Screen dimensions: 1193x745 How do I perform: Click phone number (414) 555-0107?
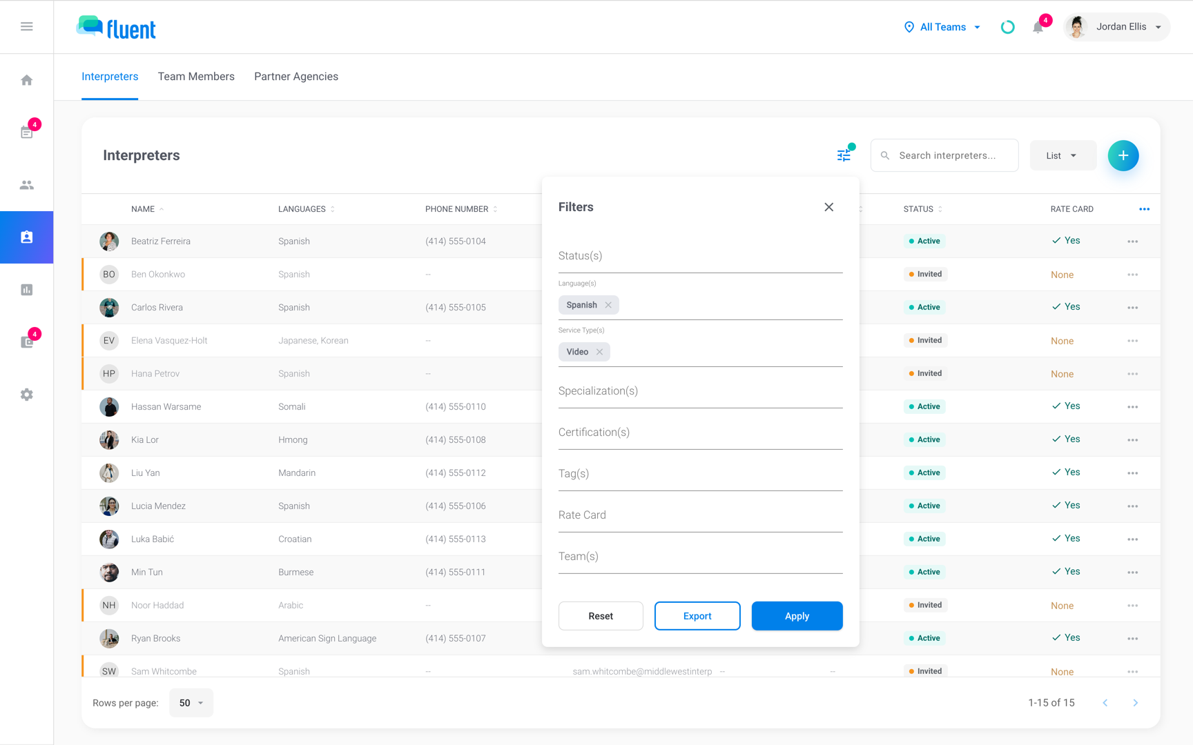coord(455,638)
